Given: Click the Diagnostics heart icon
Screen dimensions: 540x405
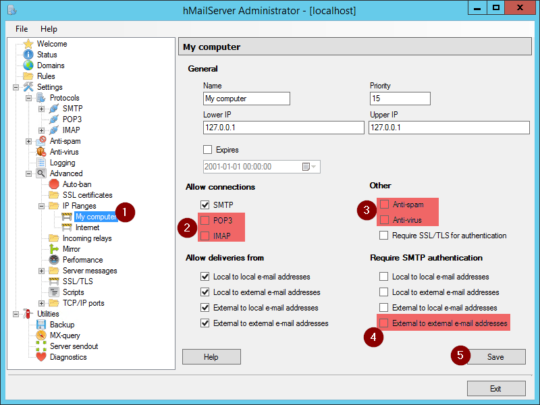Looking at the screenshot, I should point(41,357).
